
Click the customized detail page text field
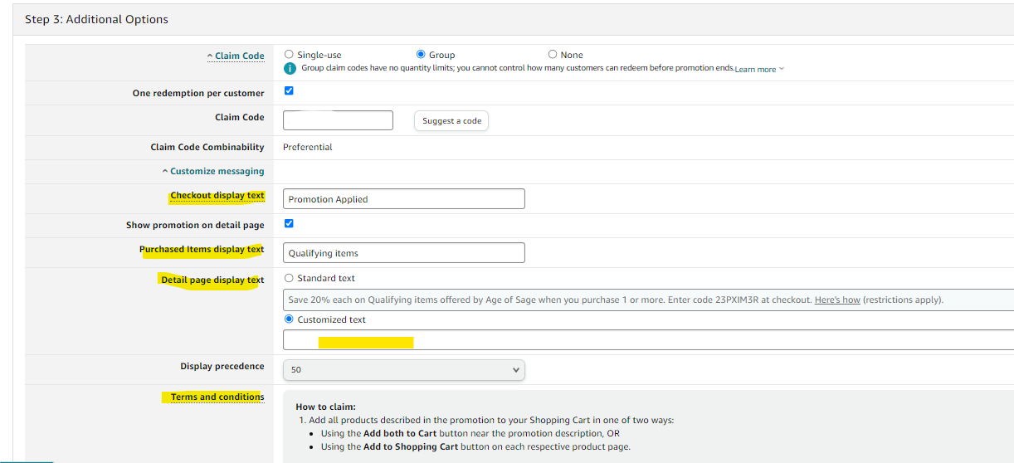coord(647,340)
